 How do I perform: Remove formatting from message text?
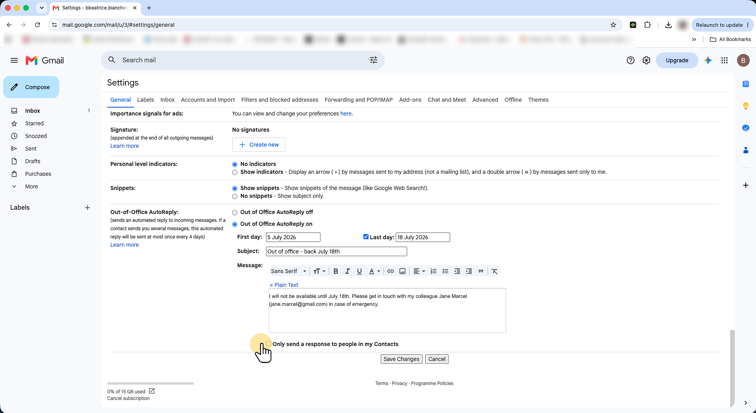pos(494,271)
